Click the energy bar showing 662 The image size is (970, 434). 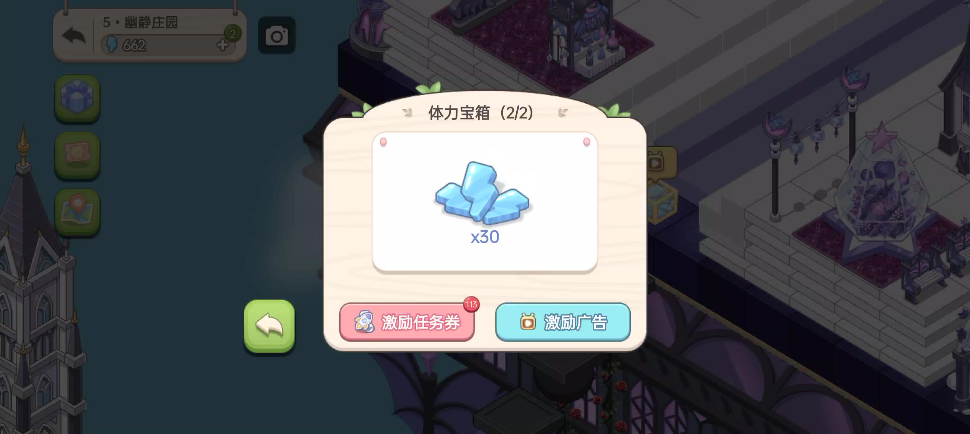(168, 45)
